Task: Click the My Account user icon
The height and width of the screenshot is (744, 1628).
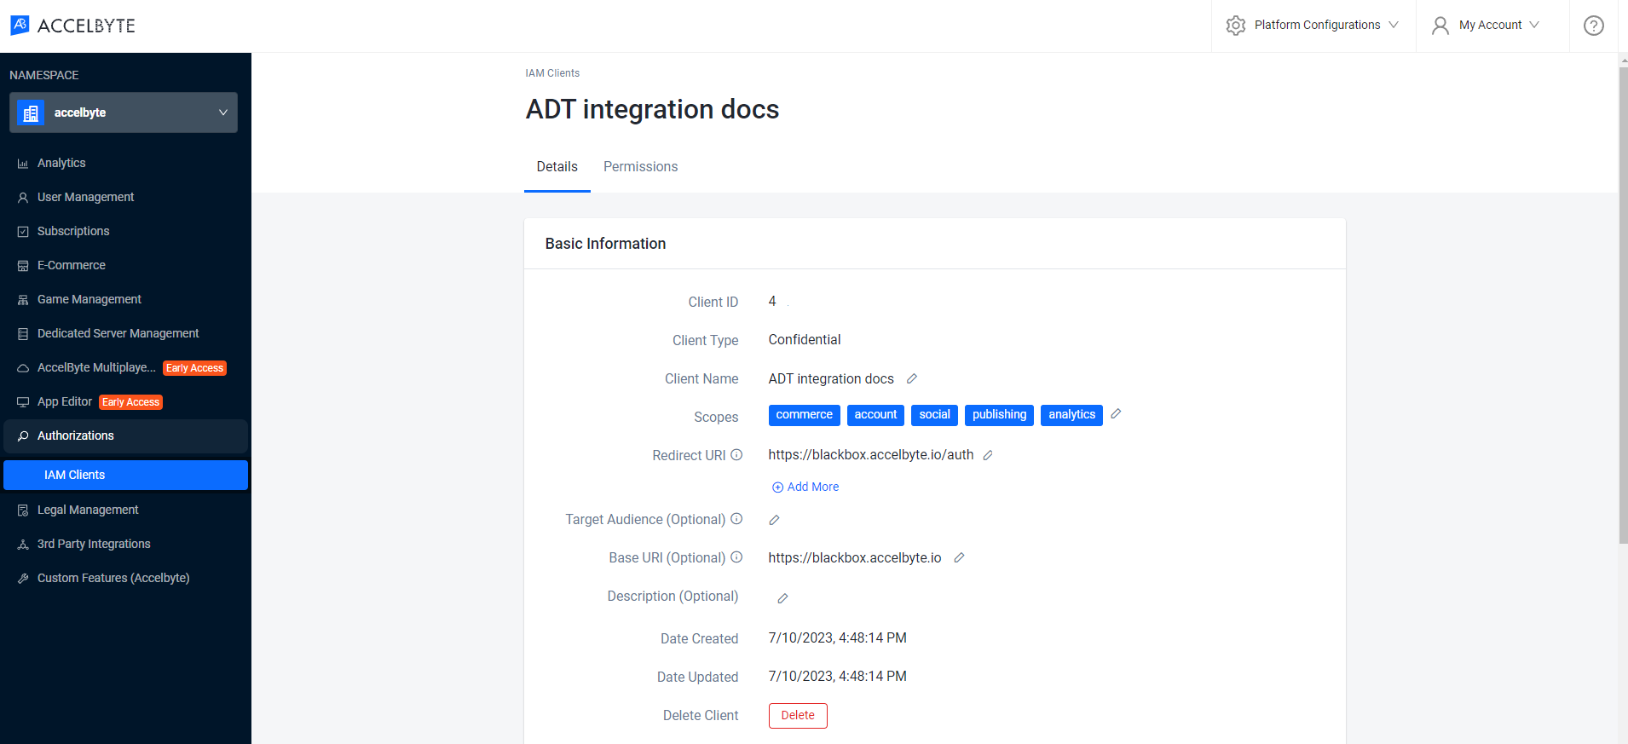Action: click(x=1440, y=26)
